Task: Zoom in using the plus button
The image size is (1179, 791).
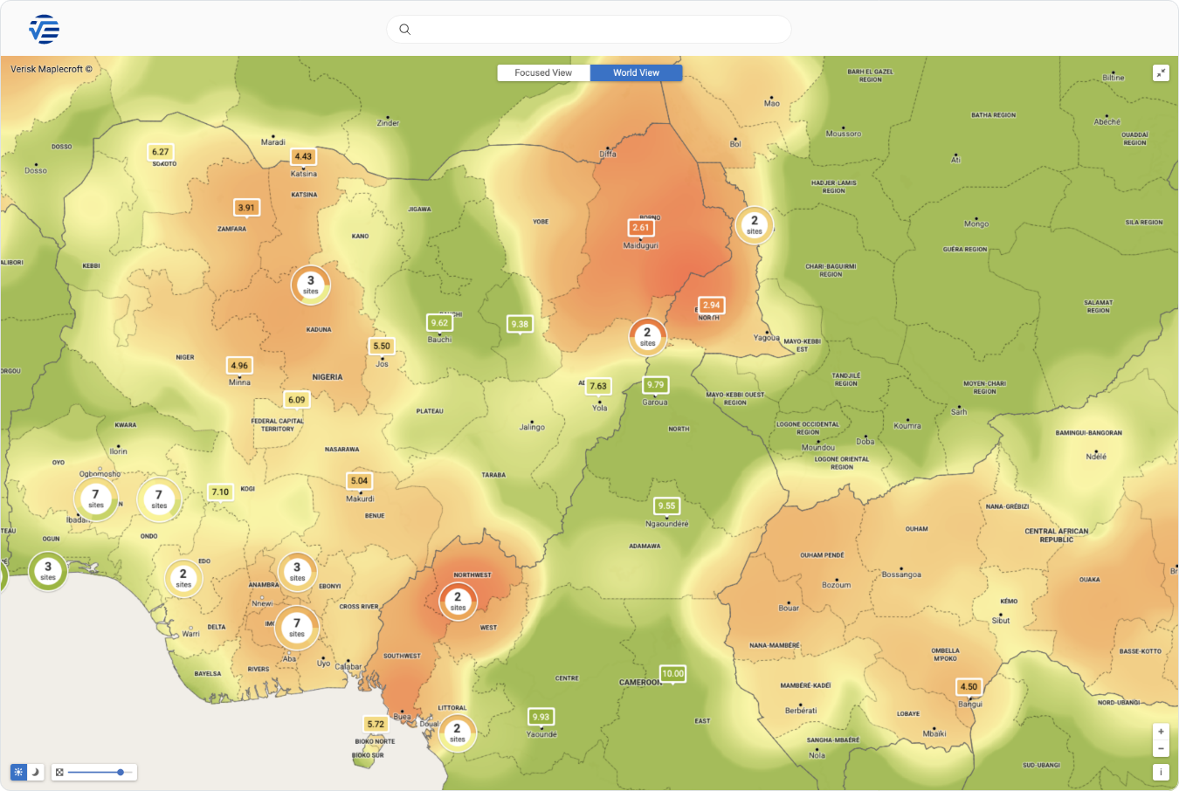Action: [x=1161, y=732]
